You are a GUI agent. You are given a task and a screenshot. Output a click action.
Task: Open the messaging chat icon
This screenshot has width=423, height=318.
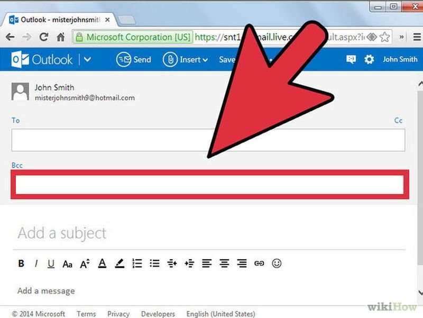pos(351,59)
